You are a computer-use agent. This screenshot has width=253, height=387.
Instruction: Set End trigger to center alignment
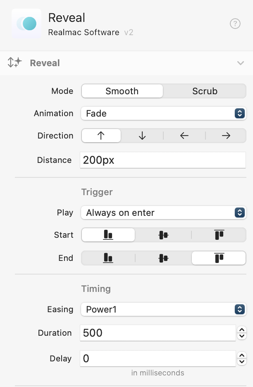[163, 258]
